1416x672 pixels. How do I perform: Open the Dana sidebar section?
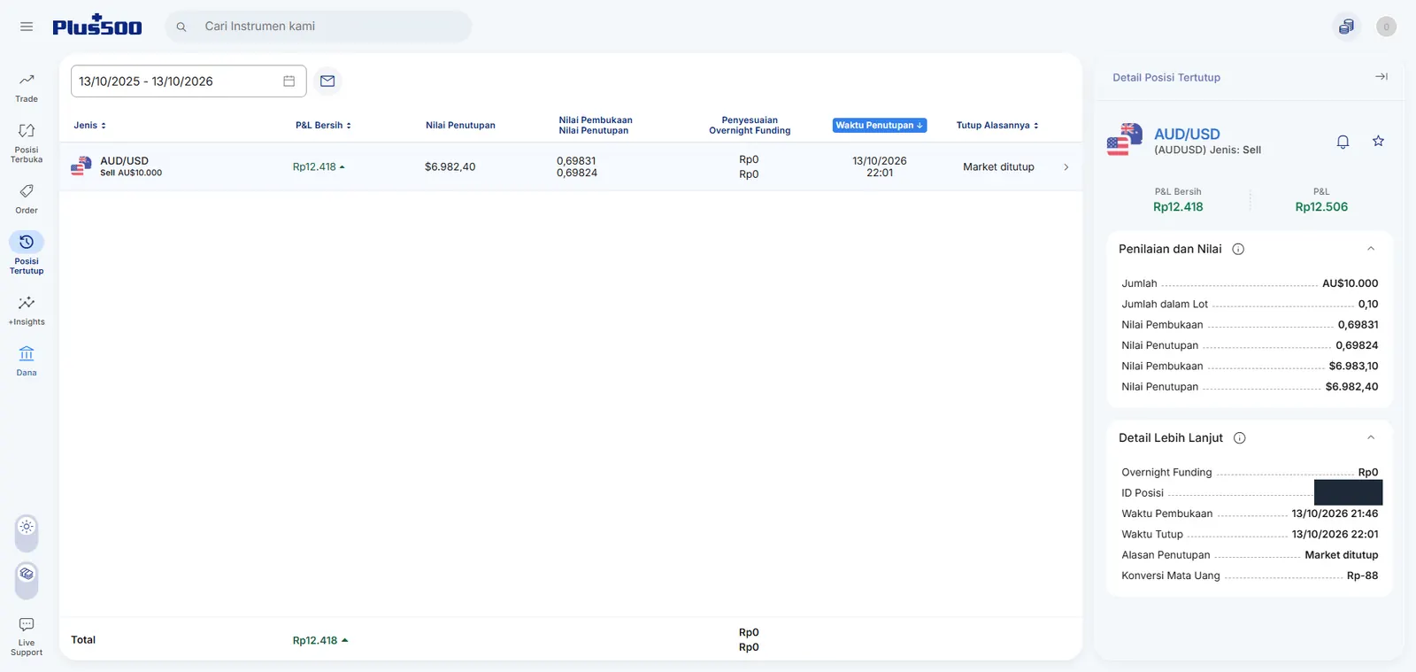point(27,361)
